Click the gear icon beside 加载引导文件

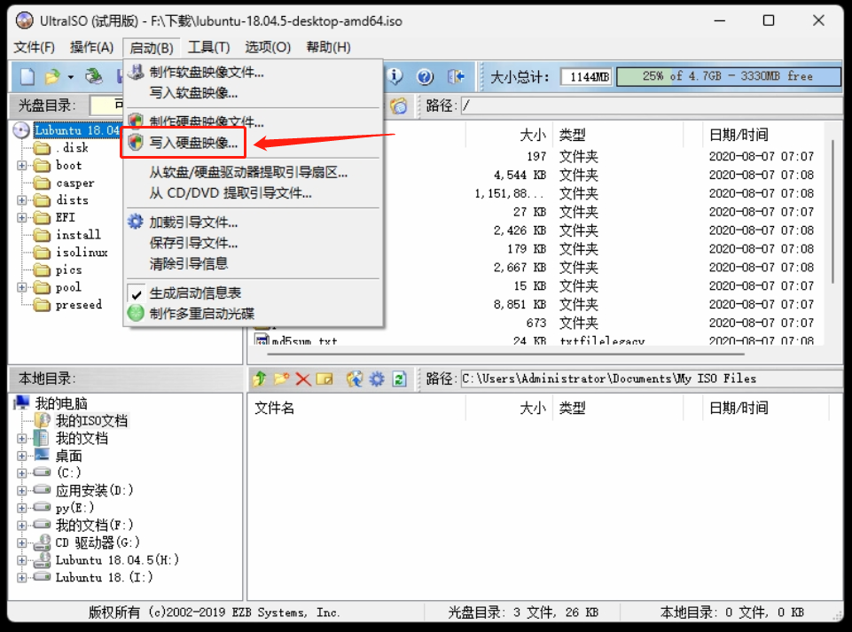pyautogui.click(x=136, y=222)
